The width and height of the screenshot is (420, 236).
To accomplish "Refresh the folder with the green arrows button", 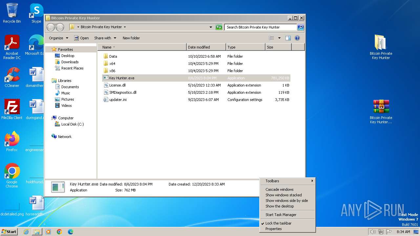I will point(219,27).
